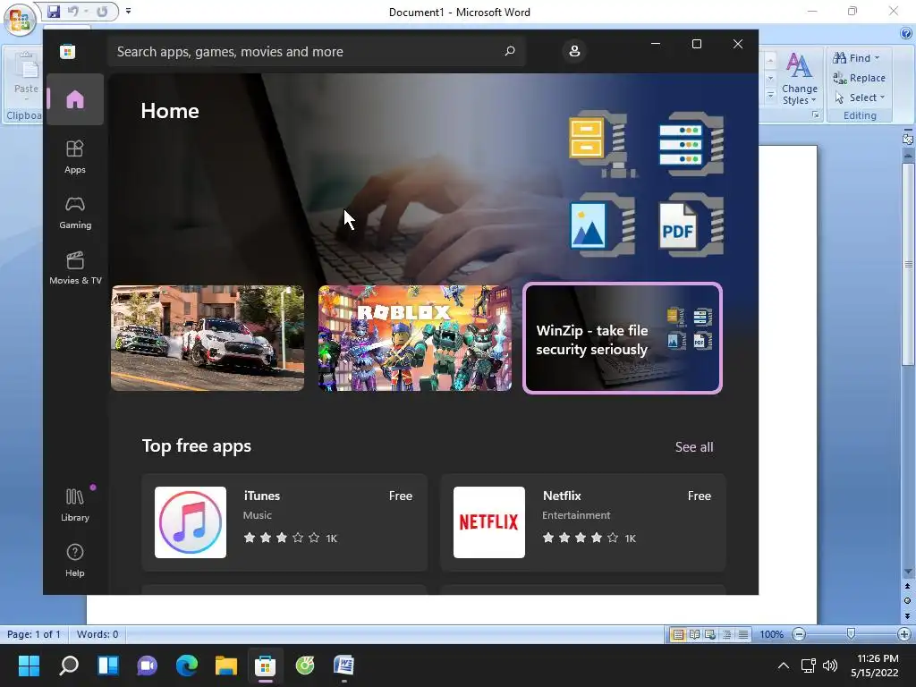The image size is (916, 687).
Task: Open the Apps section in Store sidebar
Action: (x=75, y=157)
